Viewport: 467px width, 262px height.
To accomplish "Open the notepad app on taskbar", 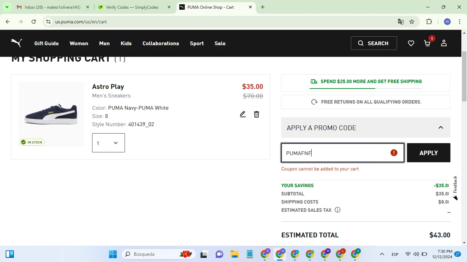I will 250,254.
